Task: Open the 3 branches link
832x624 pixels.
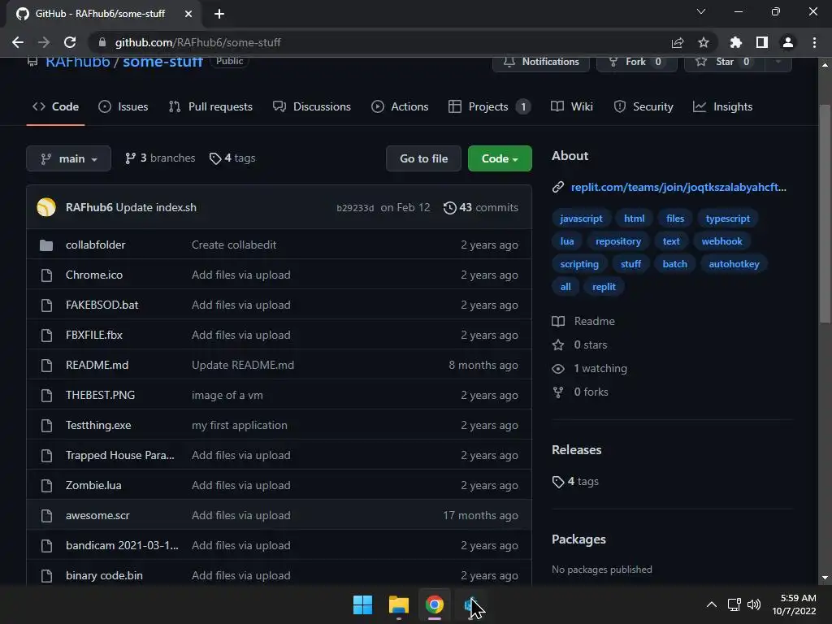Action: tap(160, 158)
